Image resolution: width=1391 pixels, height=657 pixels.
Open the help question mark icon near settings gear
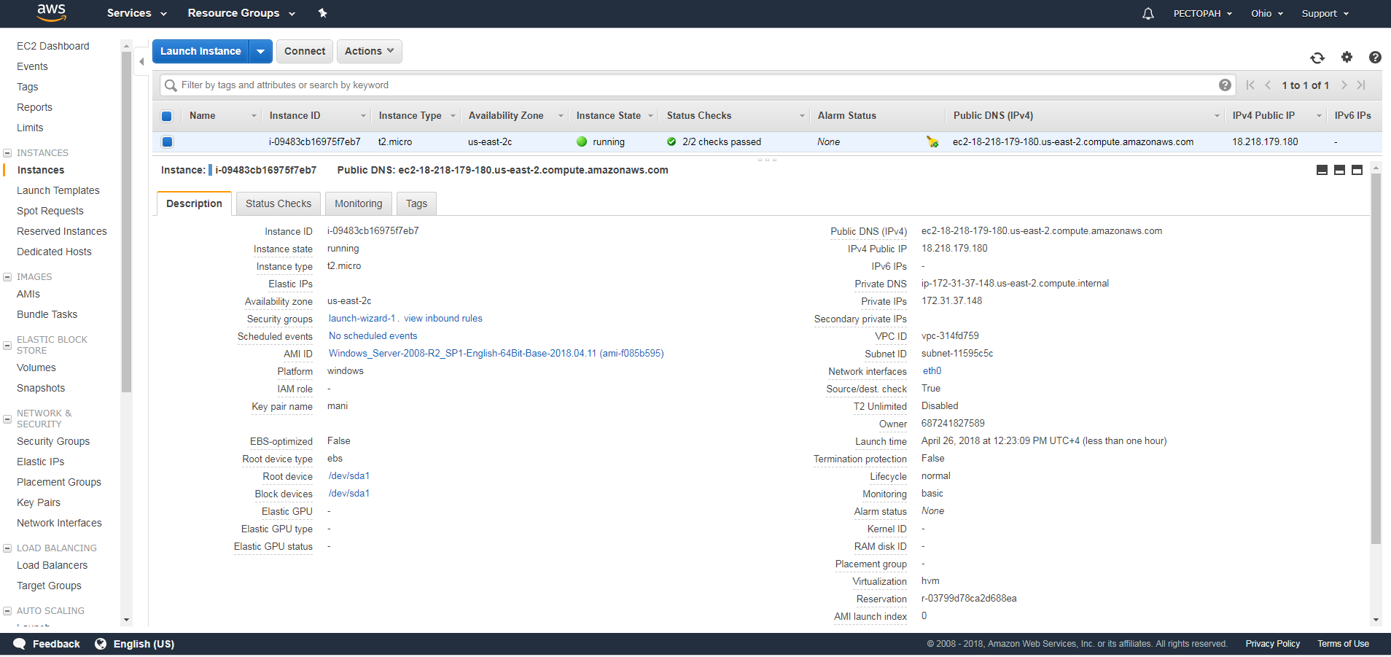[x=1375, y=57]
